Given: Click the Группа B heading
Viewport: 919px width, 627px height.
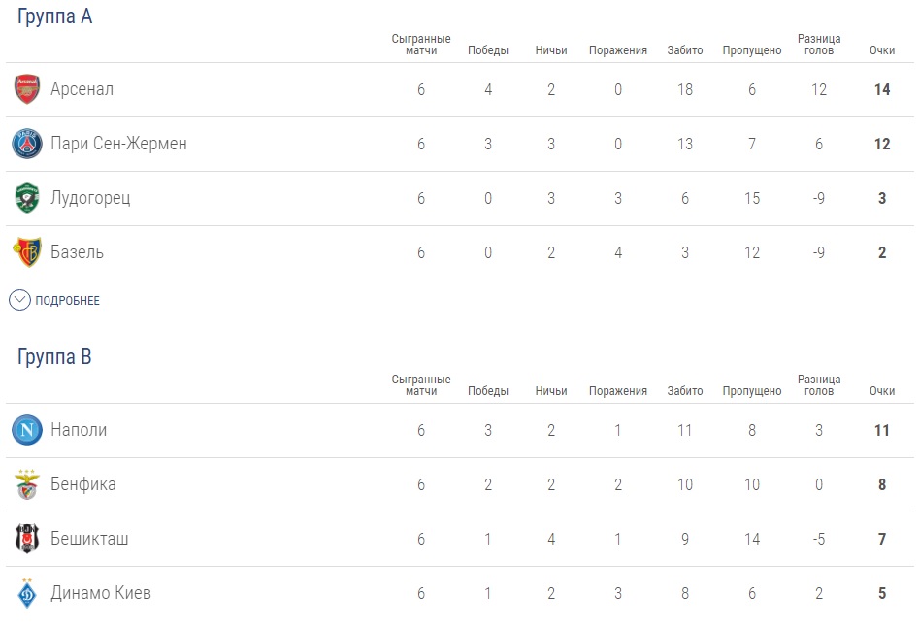Looking at the screenshot, I should pyautogui.click(x=55, y=357).
